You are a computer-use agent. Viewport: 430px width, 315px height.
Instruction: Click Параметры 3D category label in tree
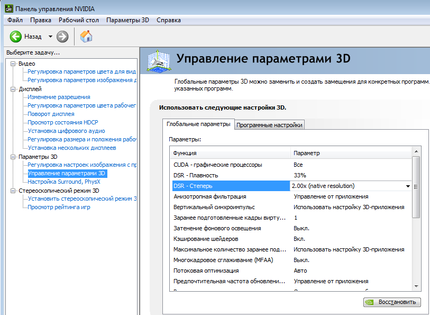coord(38,157)
